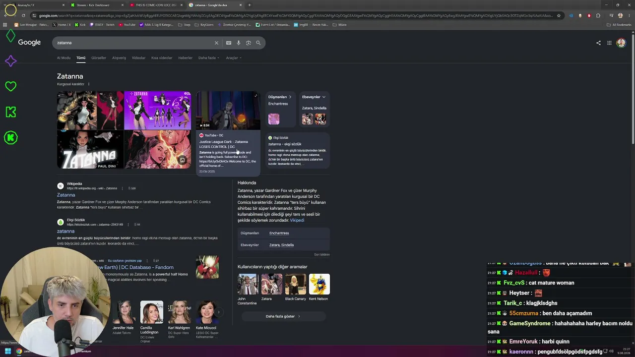The height and width of the screenshot is (357, 635).
Task: Click the share icon near Google apps
Action: pyautogui.click(x=598, y=43)
